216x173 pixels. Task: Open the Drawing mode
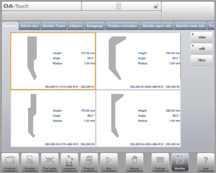coord(30,162)
